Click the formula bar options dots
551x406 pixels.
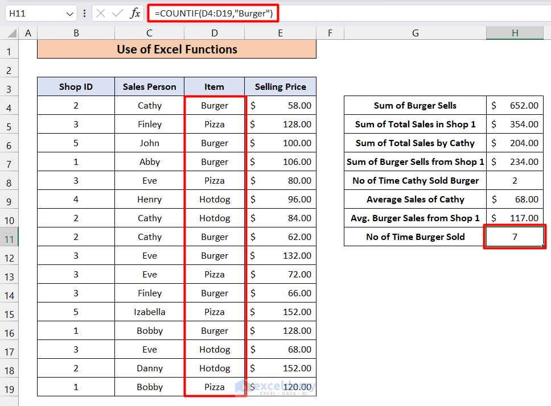click(84, 14)
